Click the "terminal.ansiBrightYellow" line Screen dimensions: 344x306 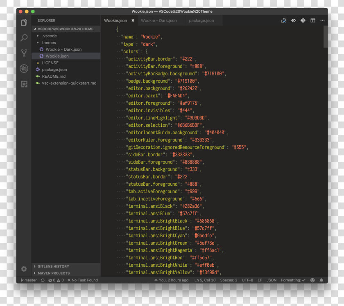pyautogui.click(x=174, y=272)
